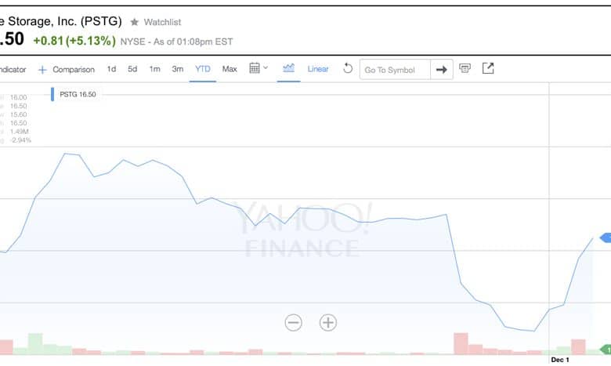Open the calendar date range picker
Screen dimensions: 611x366
255,68
